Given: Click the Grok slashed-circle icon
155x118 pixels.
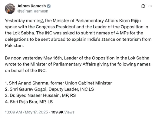Looking at the screenshot, I should pyautogui.click(x=143, y=6).
